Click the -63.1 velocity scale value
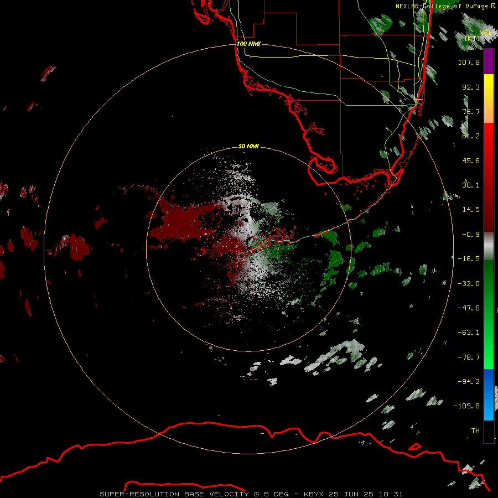 point(469,333)
